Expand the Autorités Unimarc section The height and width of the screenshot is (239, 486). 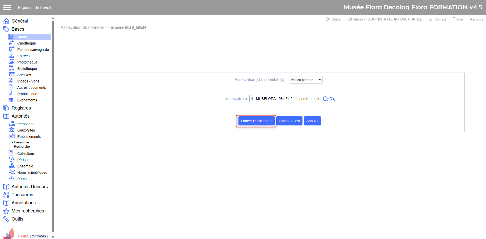30,187
